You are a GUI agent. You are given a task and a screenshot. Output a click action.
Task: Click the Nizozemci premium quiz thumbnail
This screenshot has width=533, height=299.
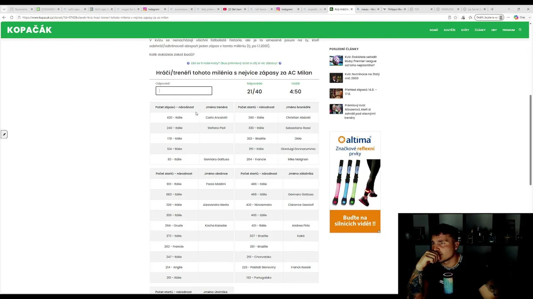pyautogui.click(x=336, y=109)
